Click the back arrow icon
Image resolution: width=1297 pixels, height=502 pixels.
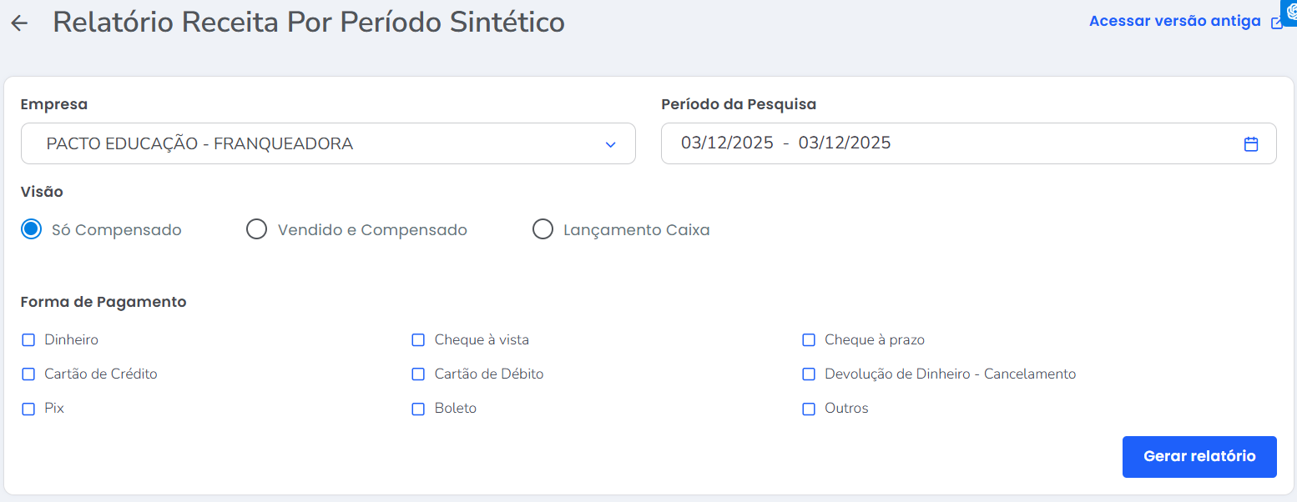[x=19, y=23]
